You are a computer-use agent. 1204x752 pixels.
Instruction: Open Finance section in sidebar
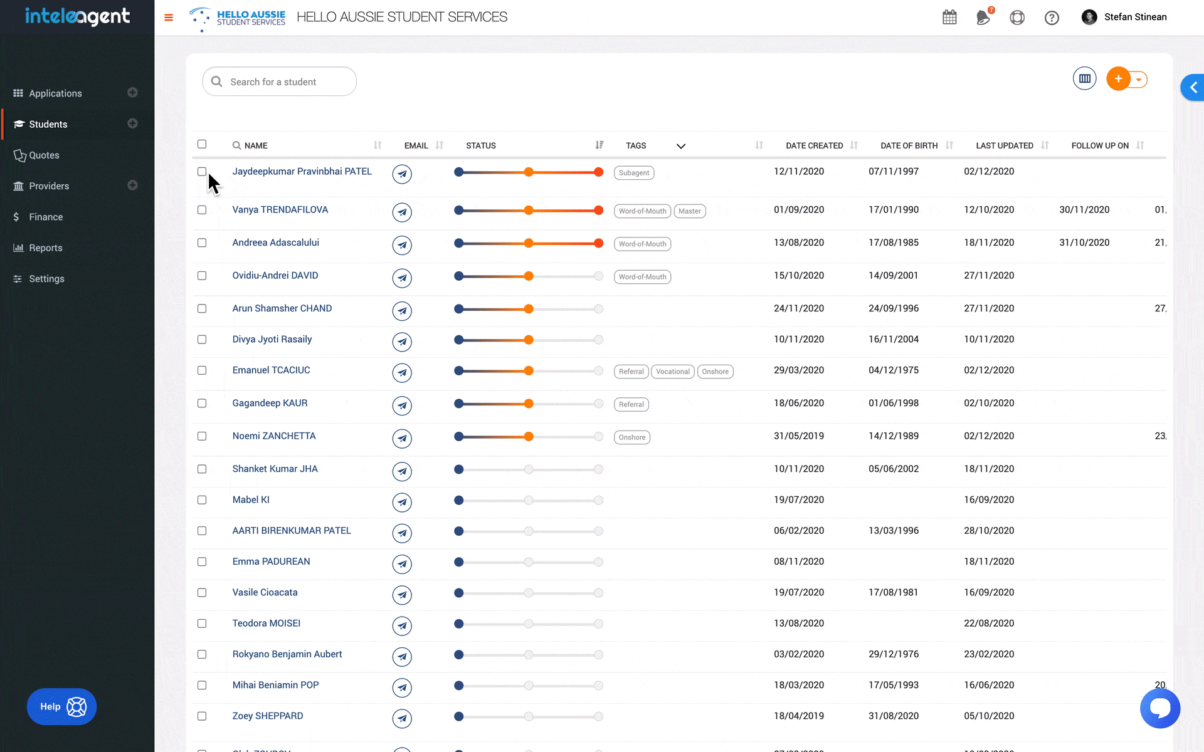click(x=46, y=217)
